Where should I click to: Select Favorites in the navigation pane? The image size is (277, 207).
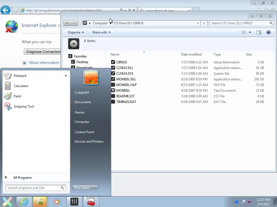pos(80,56)
